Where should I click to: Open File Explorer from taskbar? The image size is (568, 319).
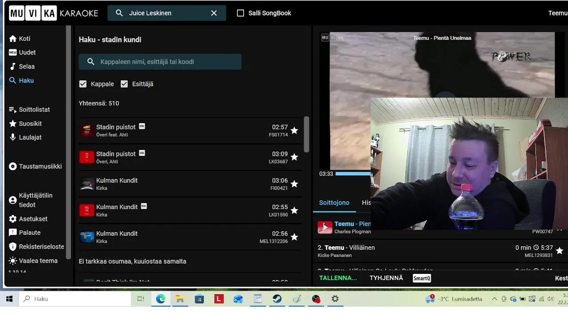(180, 299)
